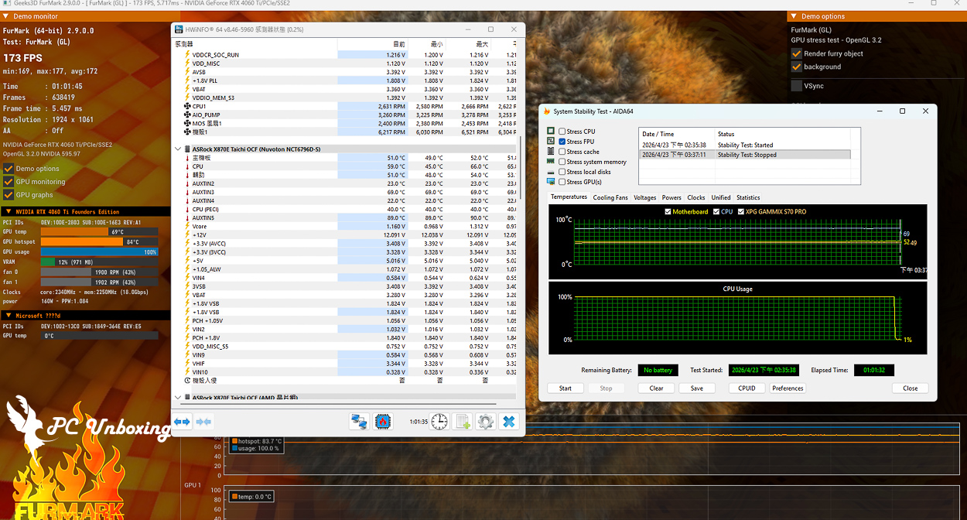967x520 pixels.
Task: Open AIDA64 Preferences button
Action: coord(788,388)
